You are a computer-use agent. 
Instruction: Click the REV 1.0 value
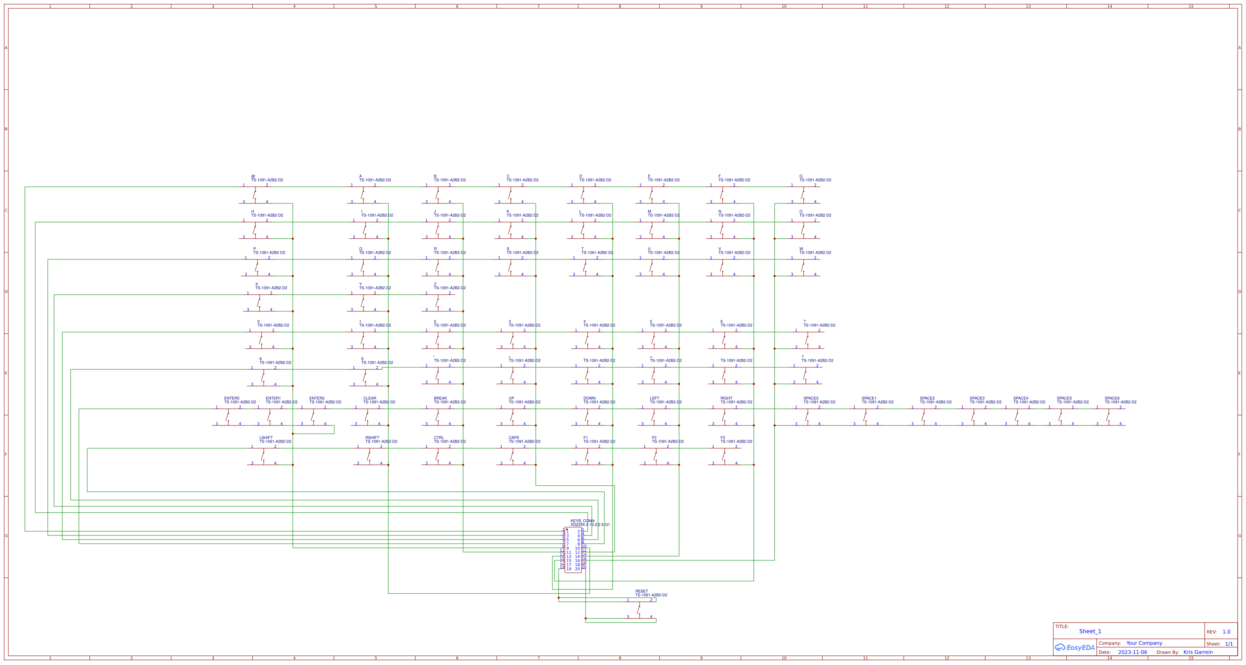click(x=1226, y=632)
